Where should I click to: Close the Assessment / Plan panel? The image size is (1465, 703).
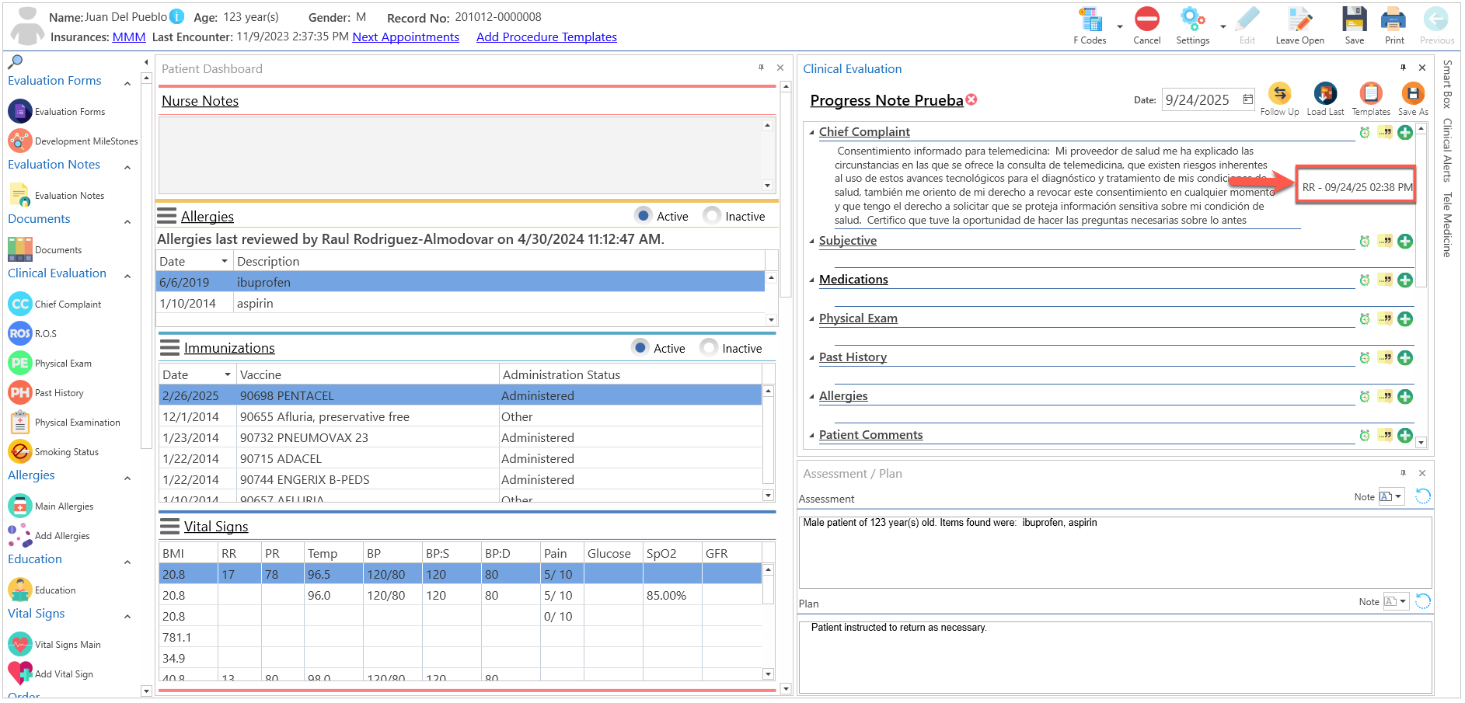coord(1422,473)
